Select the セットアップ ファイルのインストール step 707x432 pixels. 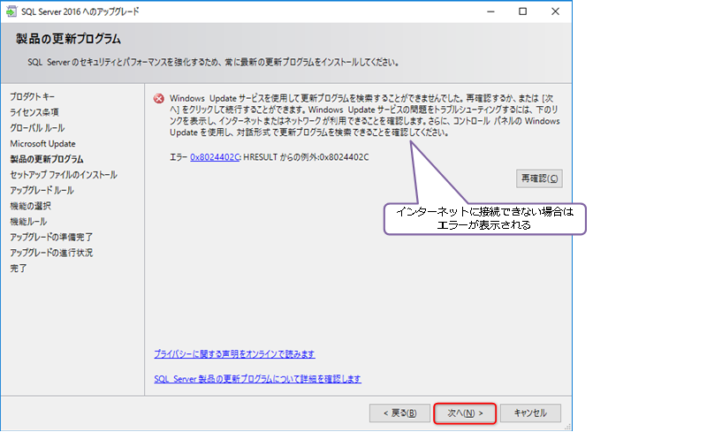pos(63,175)
